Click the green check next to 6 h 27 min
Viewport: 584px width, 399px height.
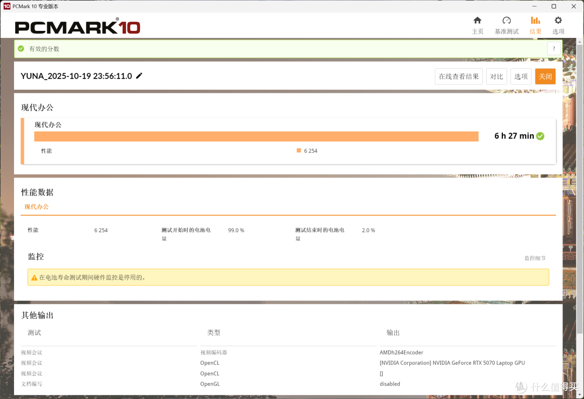tap(540, 136)
